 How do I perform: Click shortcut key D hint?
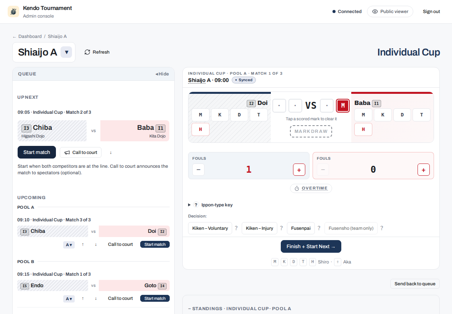click(293, 262)
